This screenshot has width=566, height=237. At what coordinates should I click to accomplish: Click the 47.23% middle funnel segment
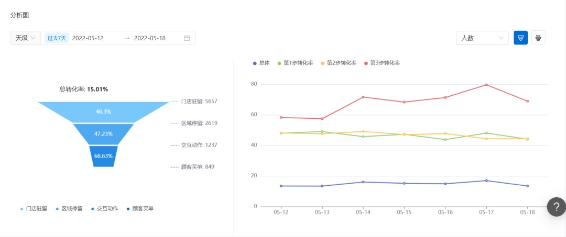[x=103, y=134]
